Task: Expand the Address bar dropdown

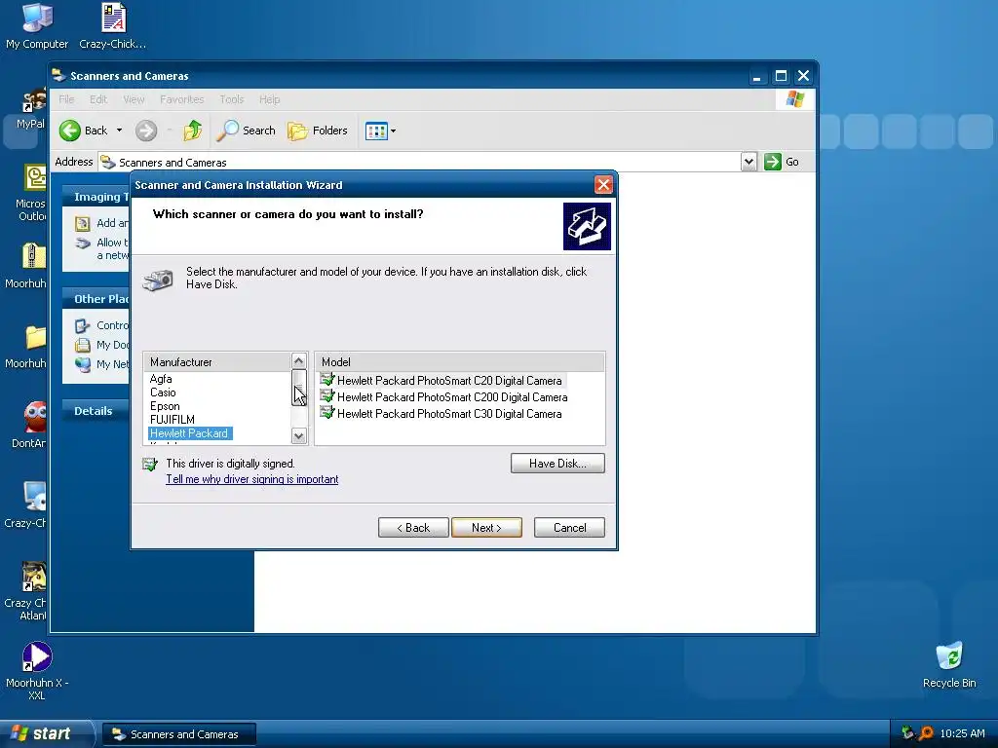Action: [748, 162]
